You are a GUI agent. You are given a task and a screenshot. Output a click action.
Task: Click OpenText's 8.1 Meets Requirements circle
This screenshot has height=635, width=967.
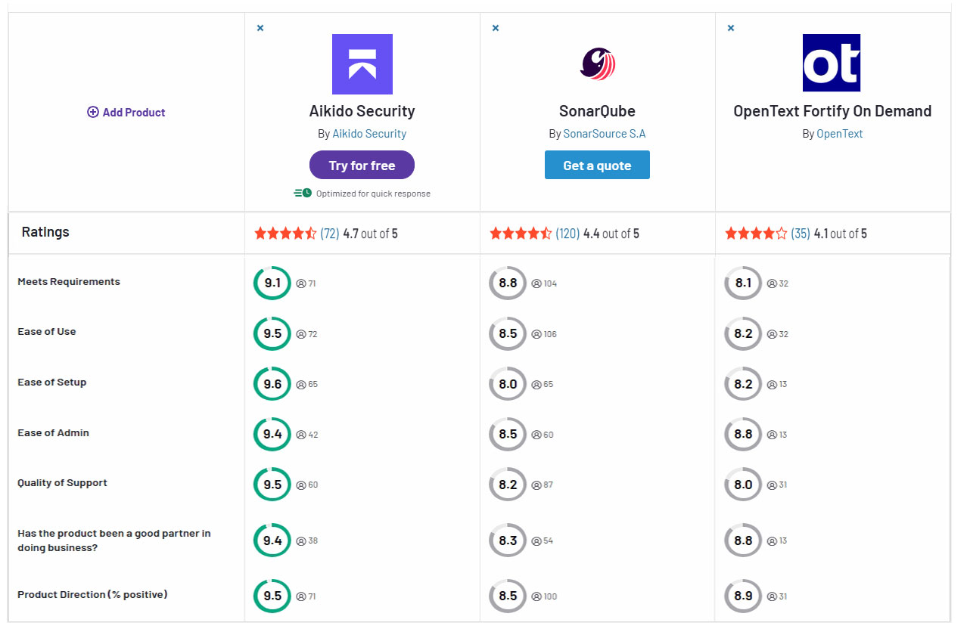pyautogui.click(x=743, y=283)
